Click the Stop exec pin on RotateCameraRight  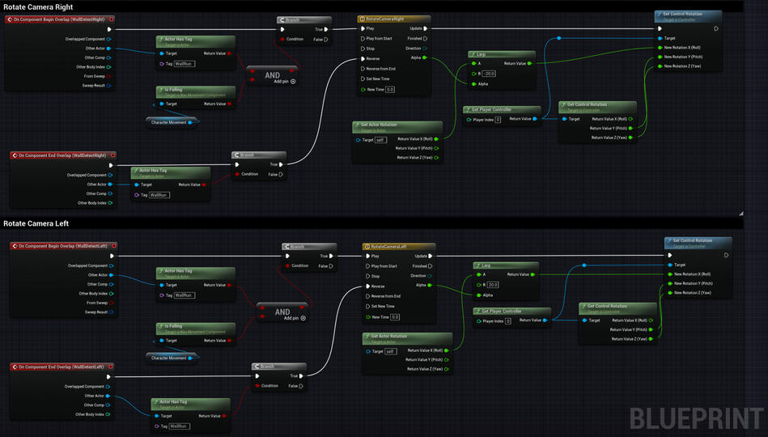[363, 49]
